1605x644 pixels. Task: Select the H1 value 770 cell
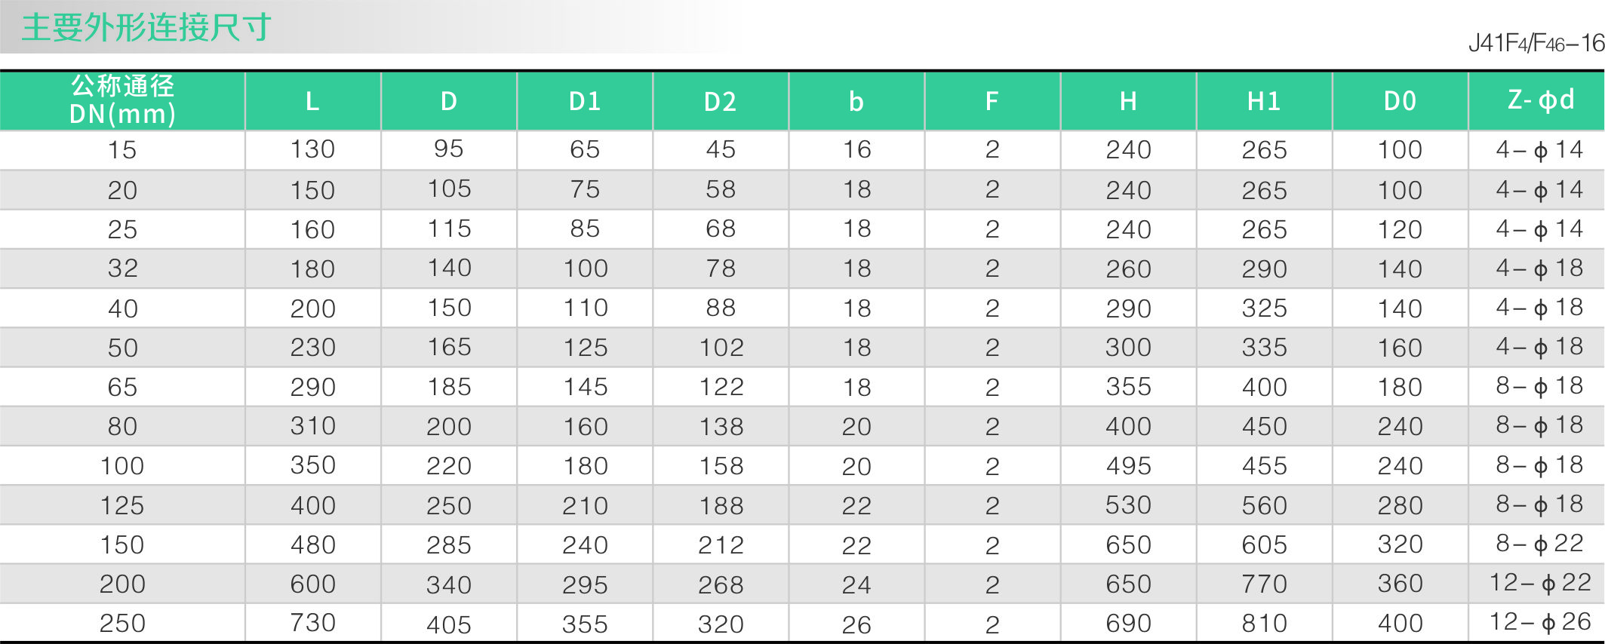pyautogui.click(x=1264, y=584)
